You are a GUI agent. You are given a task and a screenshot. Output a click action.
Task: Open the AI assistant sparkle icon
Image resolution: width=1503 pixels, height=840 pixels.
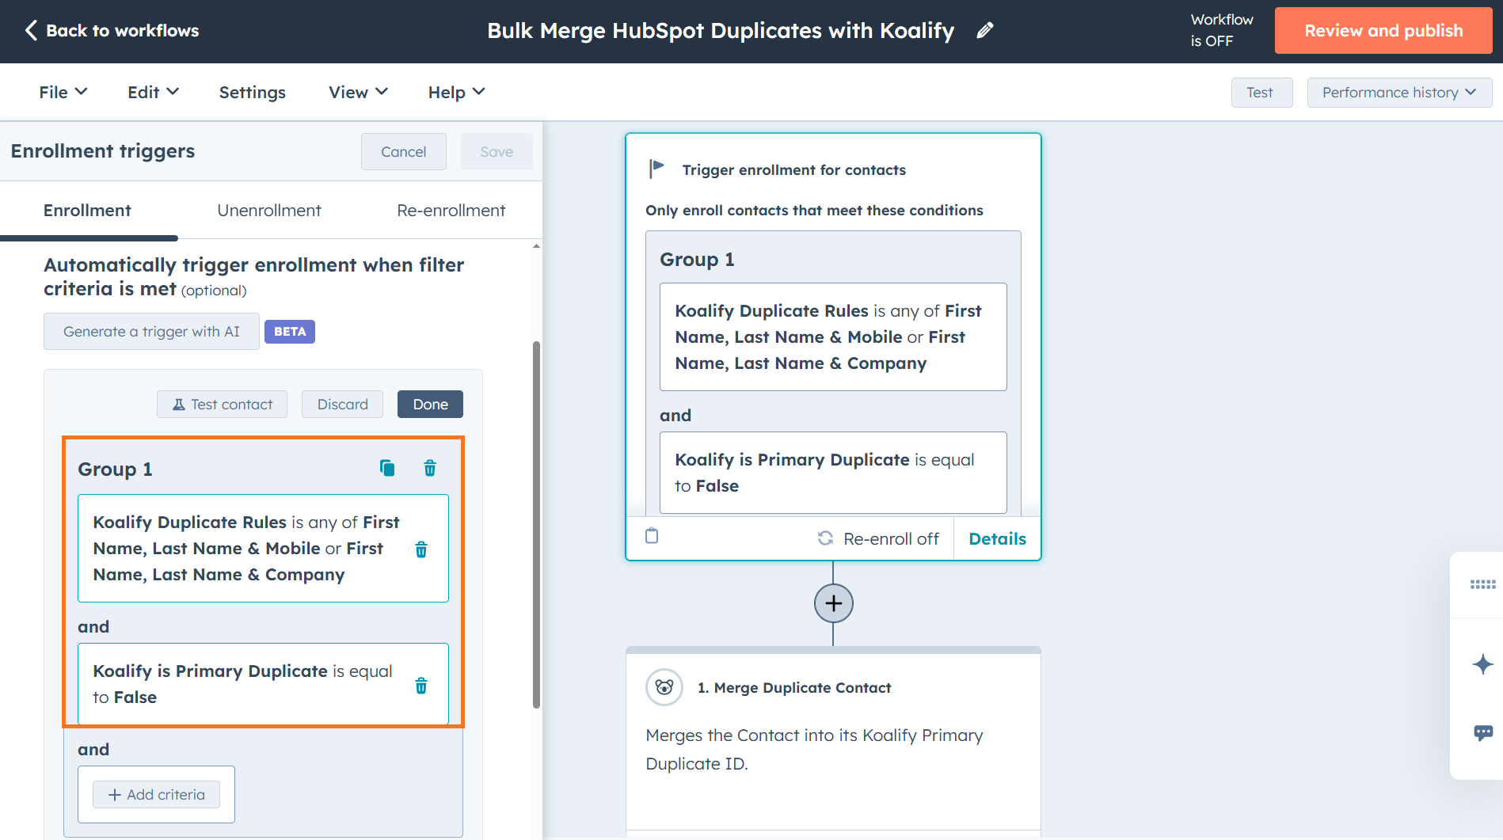[x=1482, y=663]
